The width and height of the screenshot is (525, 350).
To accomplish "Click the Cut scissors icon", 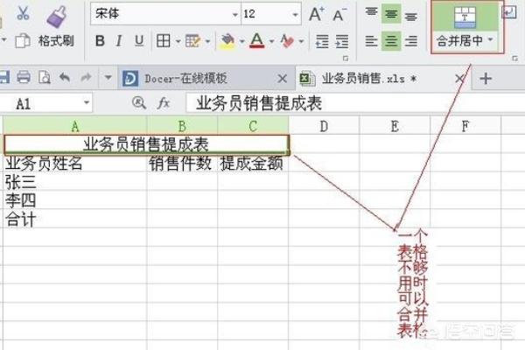I will (23, 14).
